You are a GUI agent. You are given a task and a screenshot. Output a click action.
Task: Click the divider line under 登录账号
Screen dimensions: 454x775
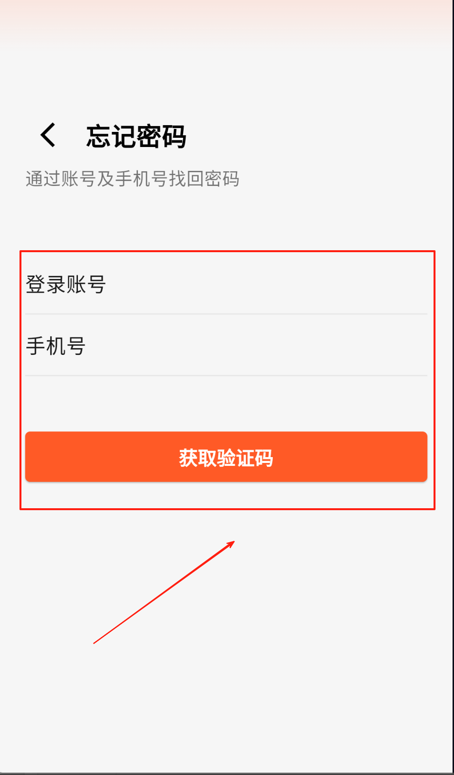click(226, 314)
